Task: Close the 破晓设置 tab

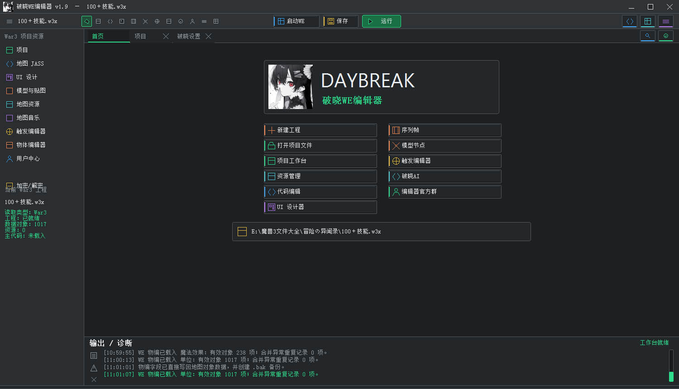Action: click(x=209, y=36)
